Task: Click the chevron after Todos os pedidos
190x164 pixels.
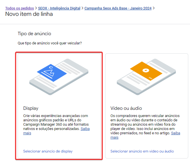Action: [36, 8]
